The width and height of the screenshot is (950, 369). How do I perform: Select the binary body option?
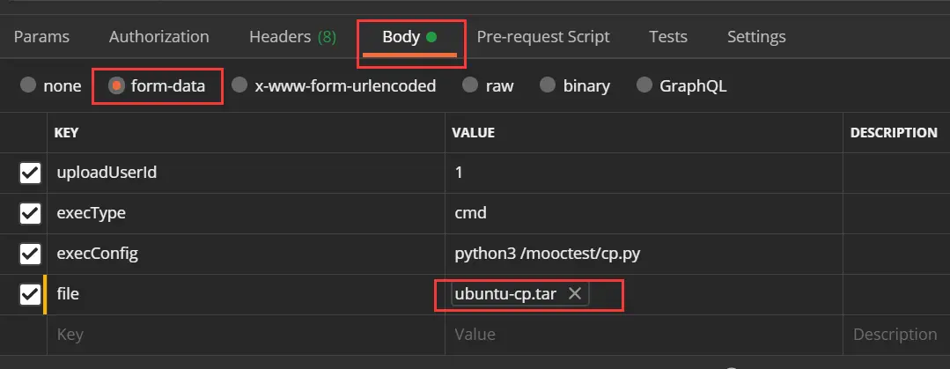click(548, 85)
